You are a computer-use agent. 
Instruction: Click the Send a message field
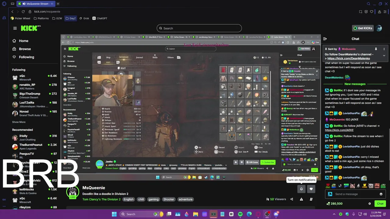pyautogui.click(x=355, y=194)
